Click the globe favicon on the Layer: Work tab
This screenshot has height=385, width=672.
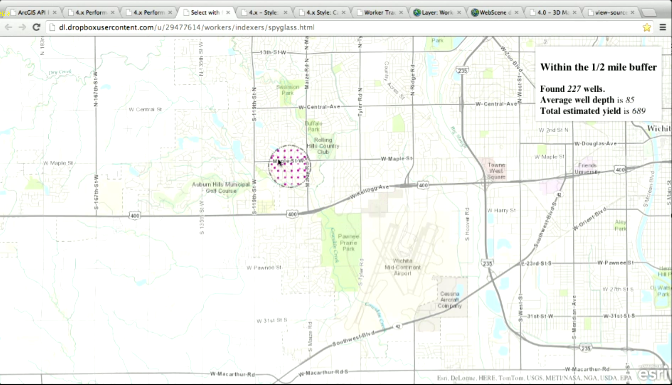[417, 13]
